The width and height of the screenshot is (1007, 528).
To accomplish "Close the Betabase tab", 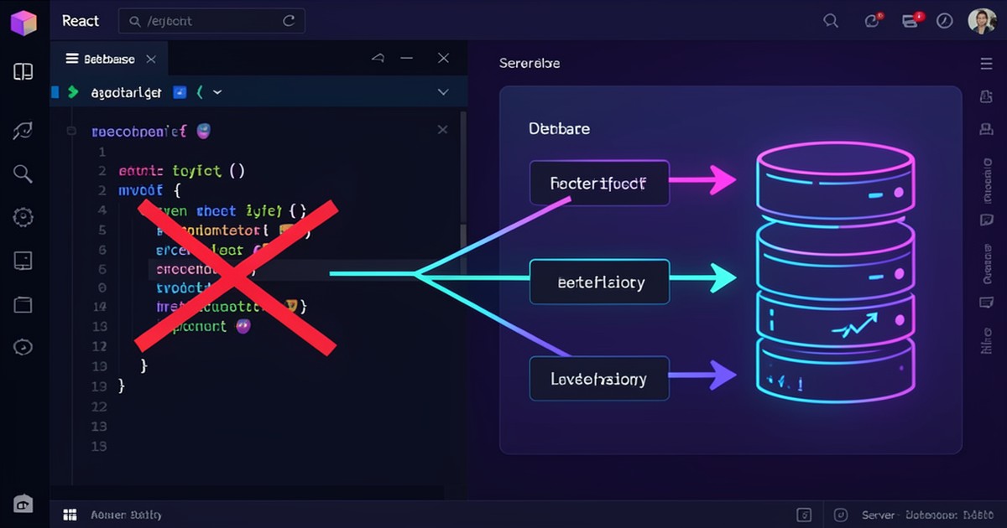I will click(x=151, y=60).
